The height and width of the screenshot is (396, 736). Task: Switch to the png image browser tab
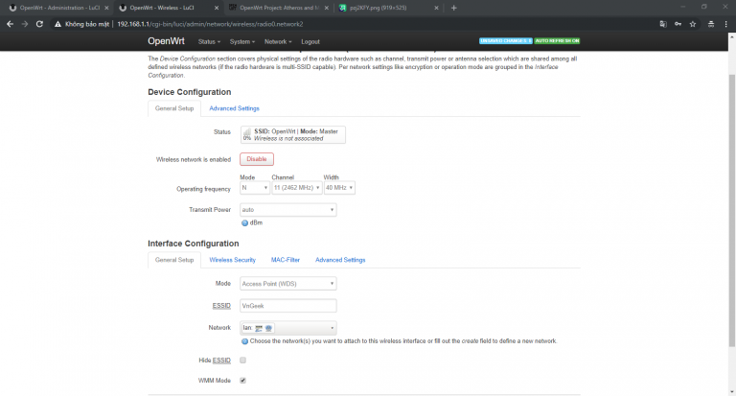[387, 8]
